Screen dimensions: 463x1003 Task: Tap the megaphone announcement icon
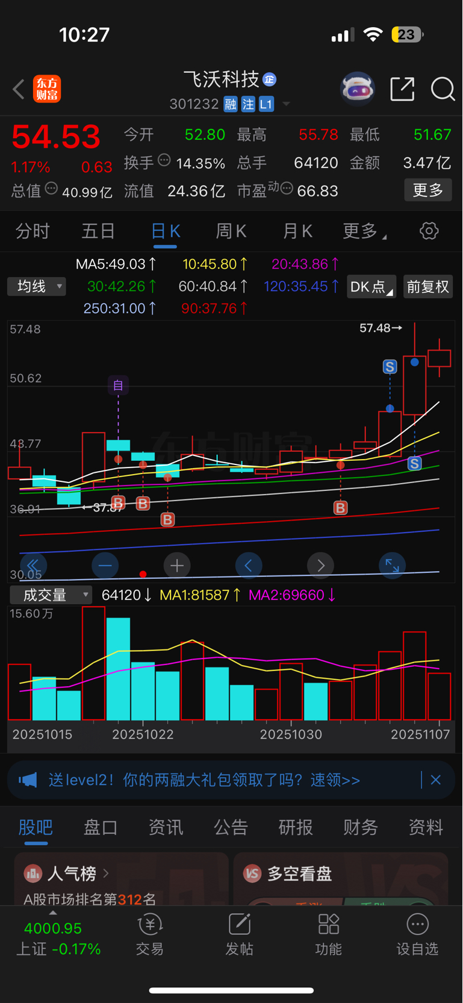click(28, 780)
